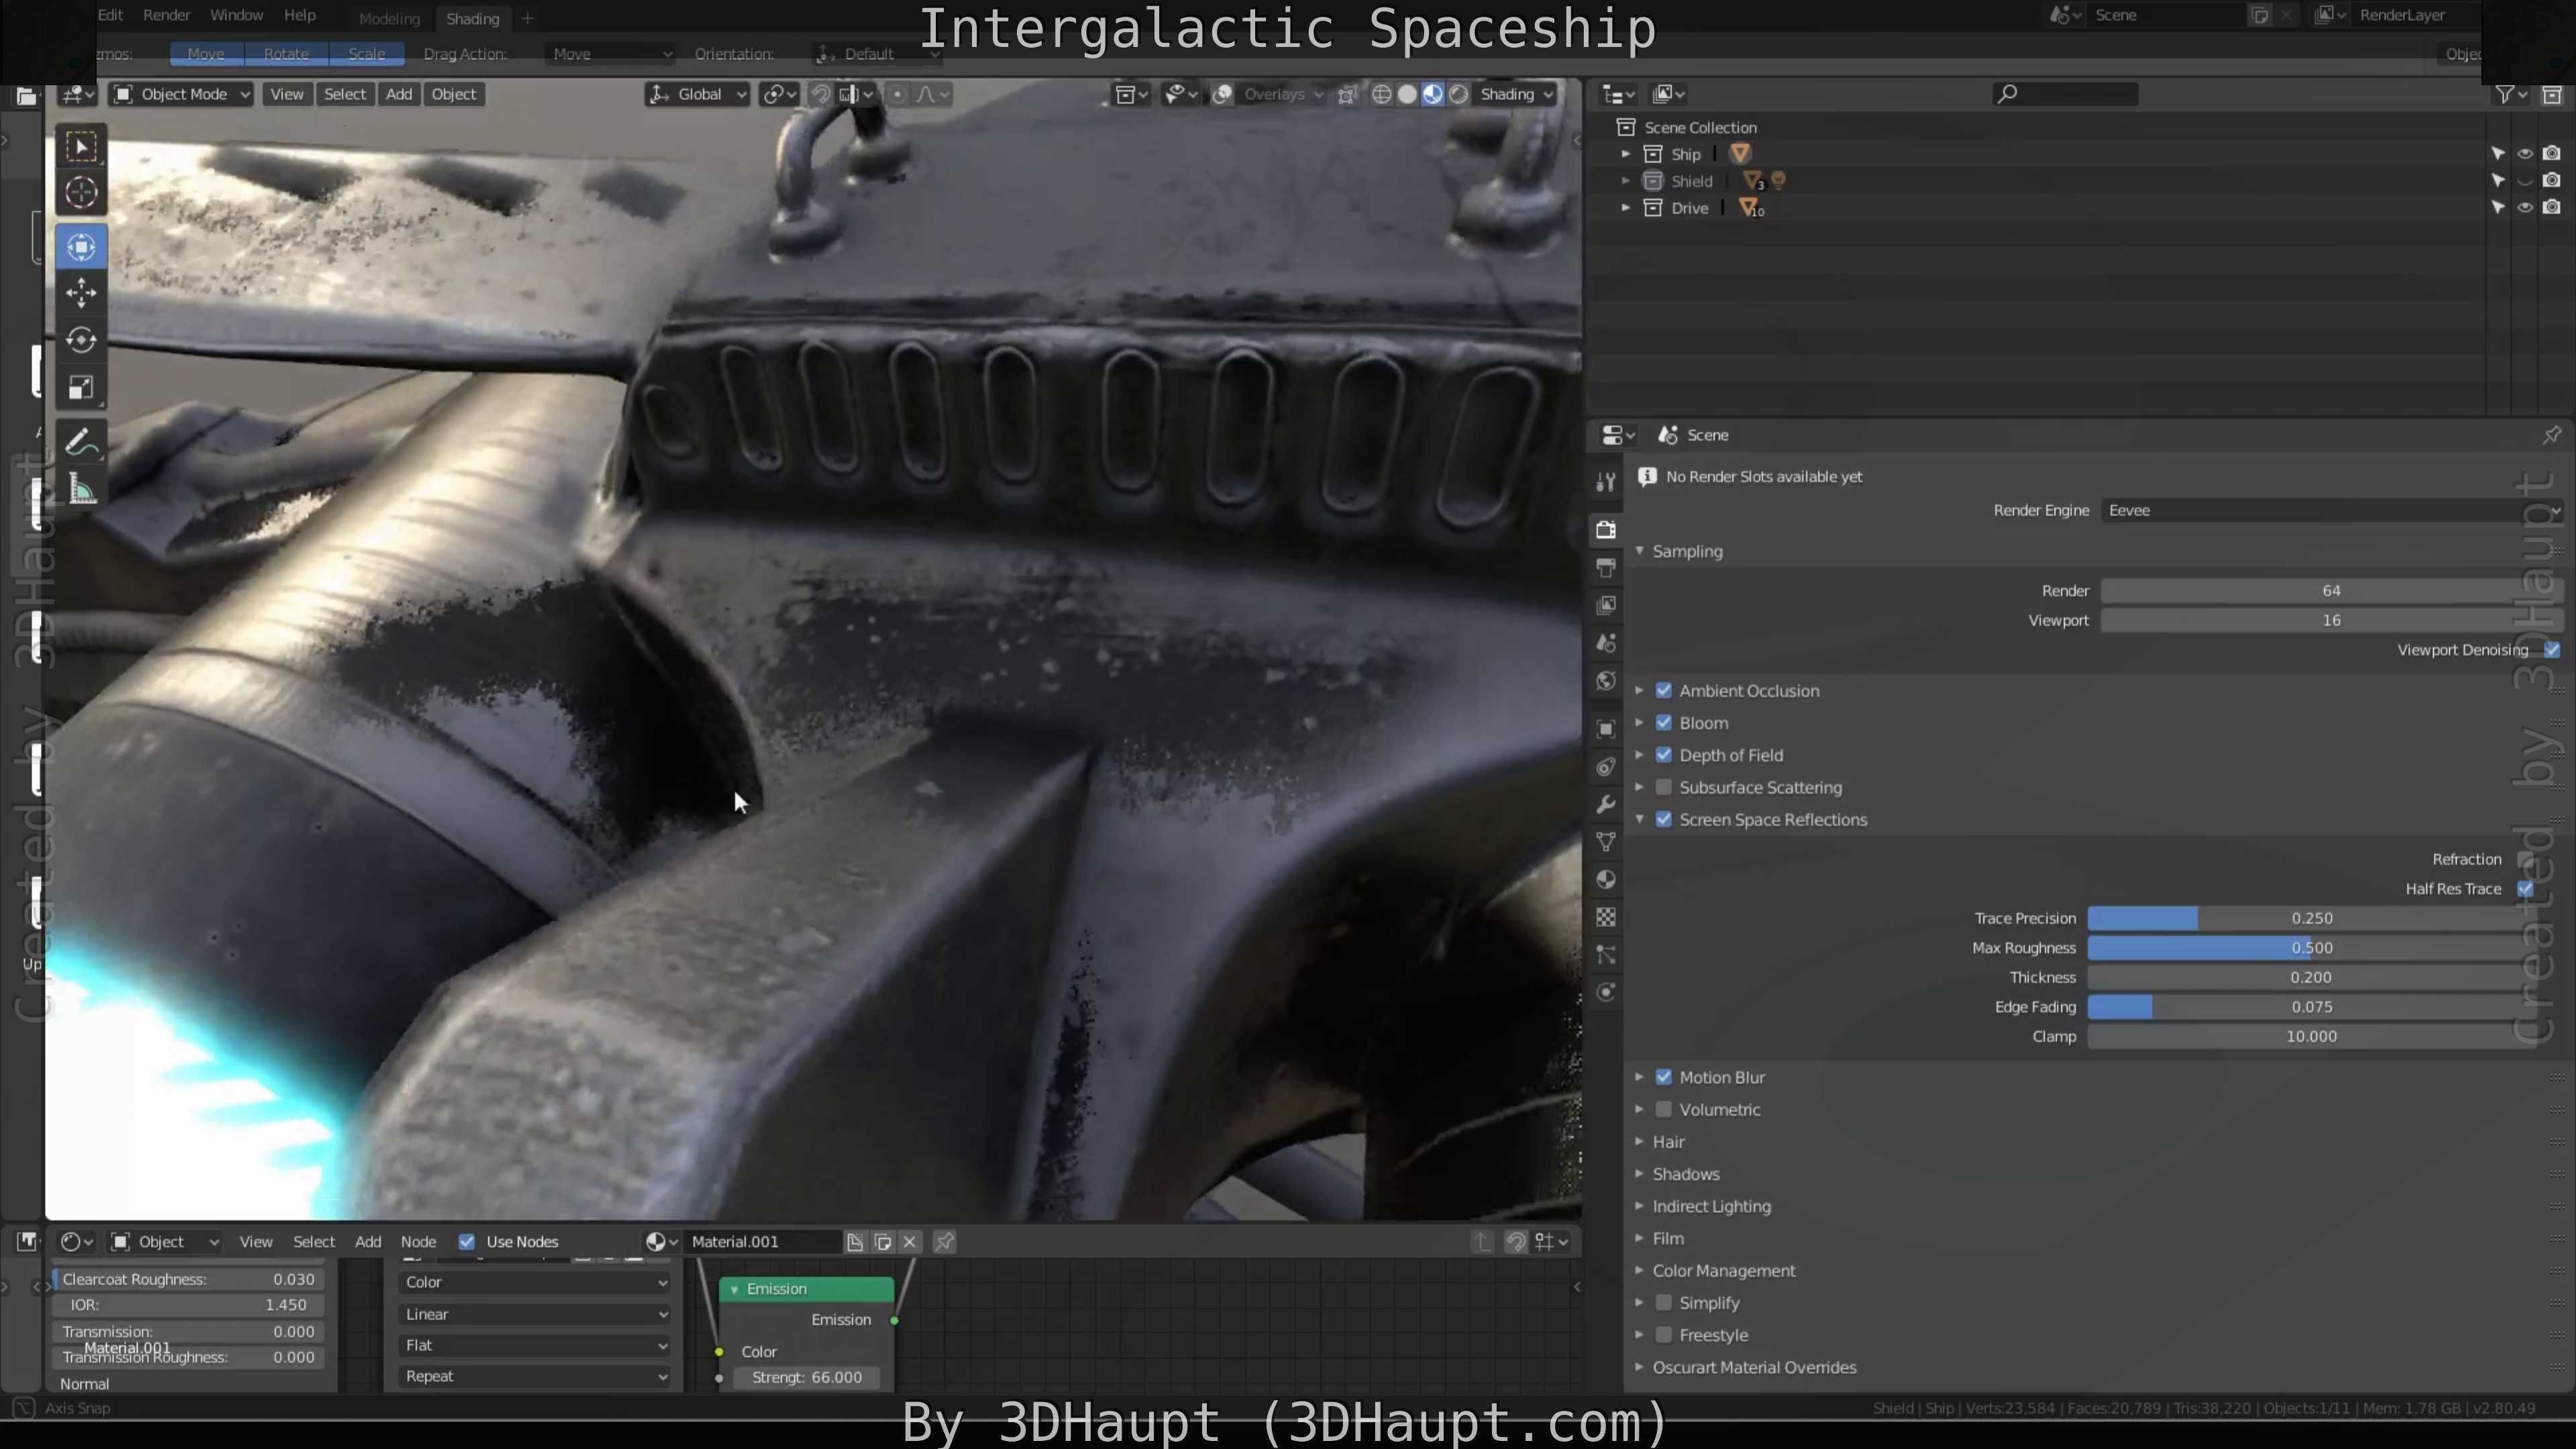
Task: Open the Modifiers wrench properties tab
Action: [1606, 805]
